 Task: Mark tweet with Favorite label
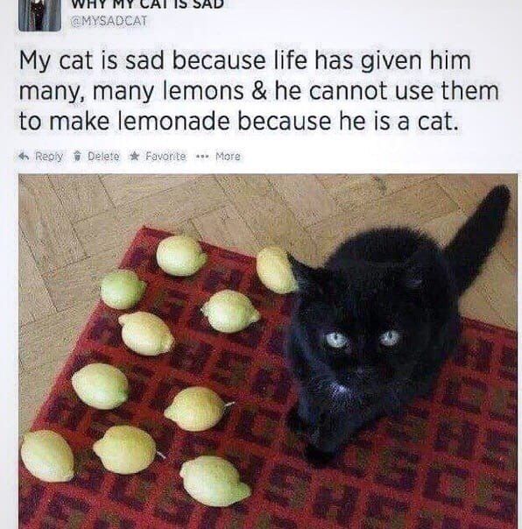[166, 156]
